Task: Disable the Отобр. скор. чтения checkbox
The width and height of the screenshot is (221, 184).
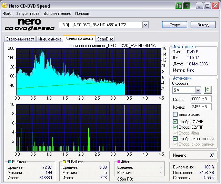Action: click(x=175, y=139)
